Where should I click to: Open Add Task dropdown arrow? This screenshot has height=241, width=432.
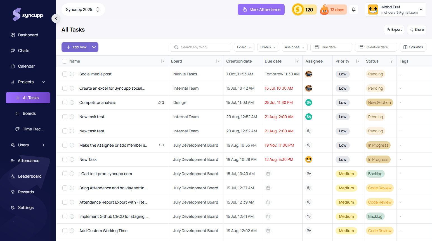pyautogui.click(x=94, y=47)
